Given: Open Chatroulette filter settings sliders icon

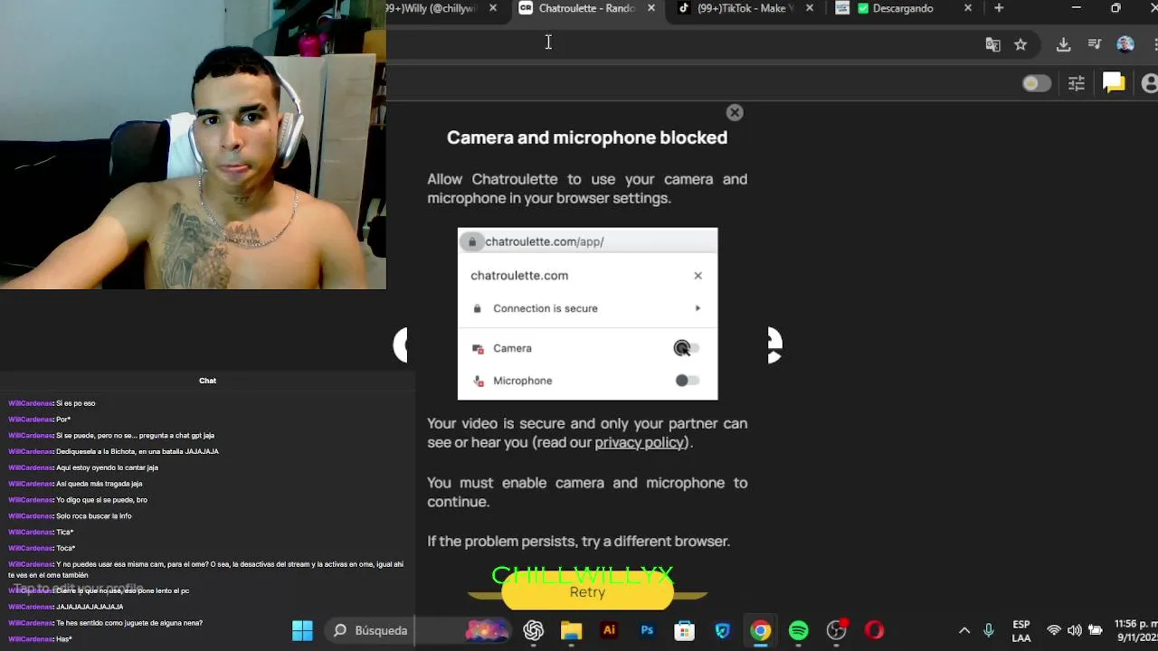Looking at the screenshot, I should 1077,83.
